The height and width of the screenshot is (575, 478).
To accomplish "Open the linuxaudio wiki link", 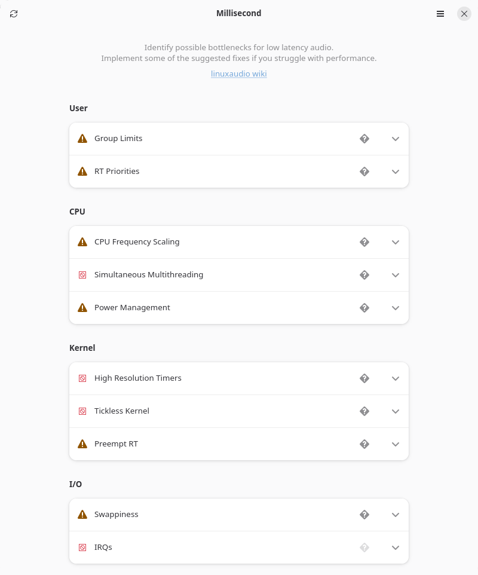I will [x=238, y=74].
